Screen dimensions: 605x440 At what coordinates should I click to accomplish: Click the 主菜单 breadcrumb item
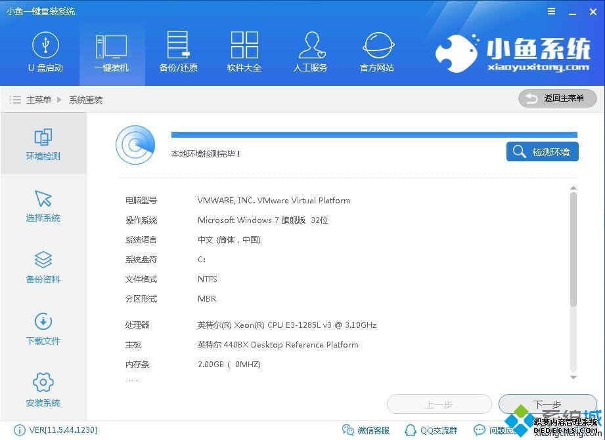coord(39,100)
